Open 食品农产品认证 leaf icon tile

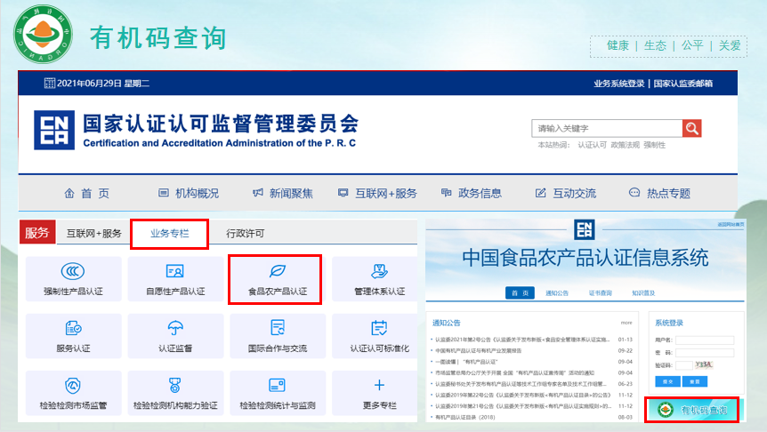[278, 279]
